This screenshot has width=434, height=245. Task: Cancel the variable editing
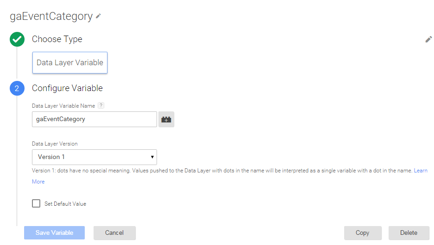(114, 233)
